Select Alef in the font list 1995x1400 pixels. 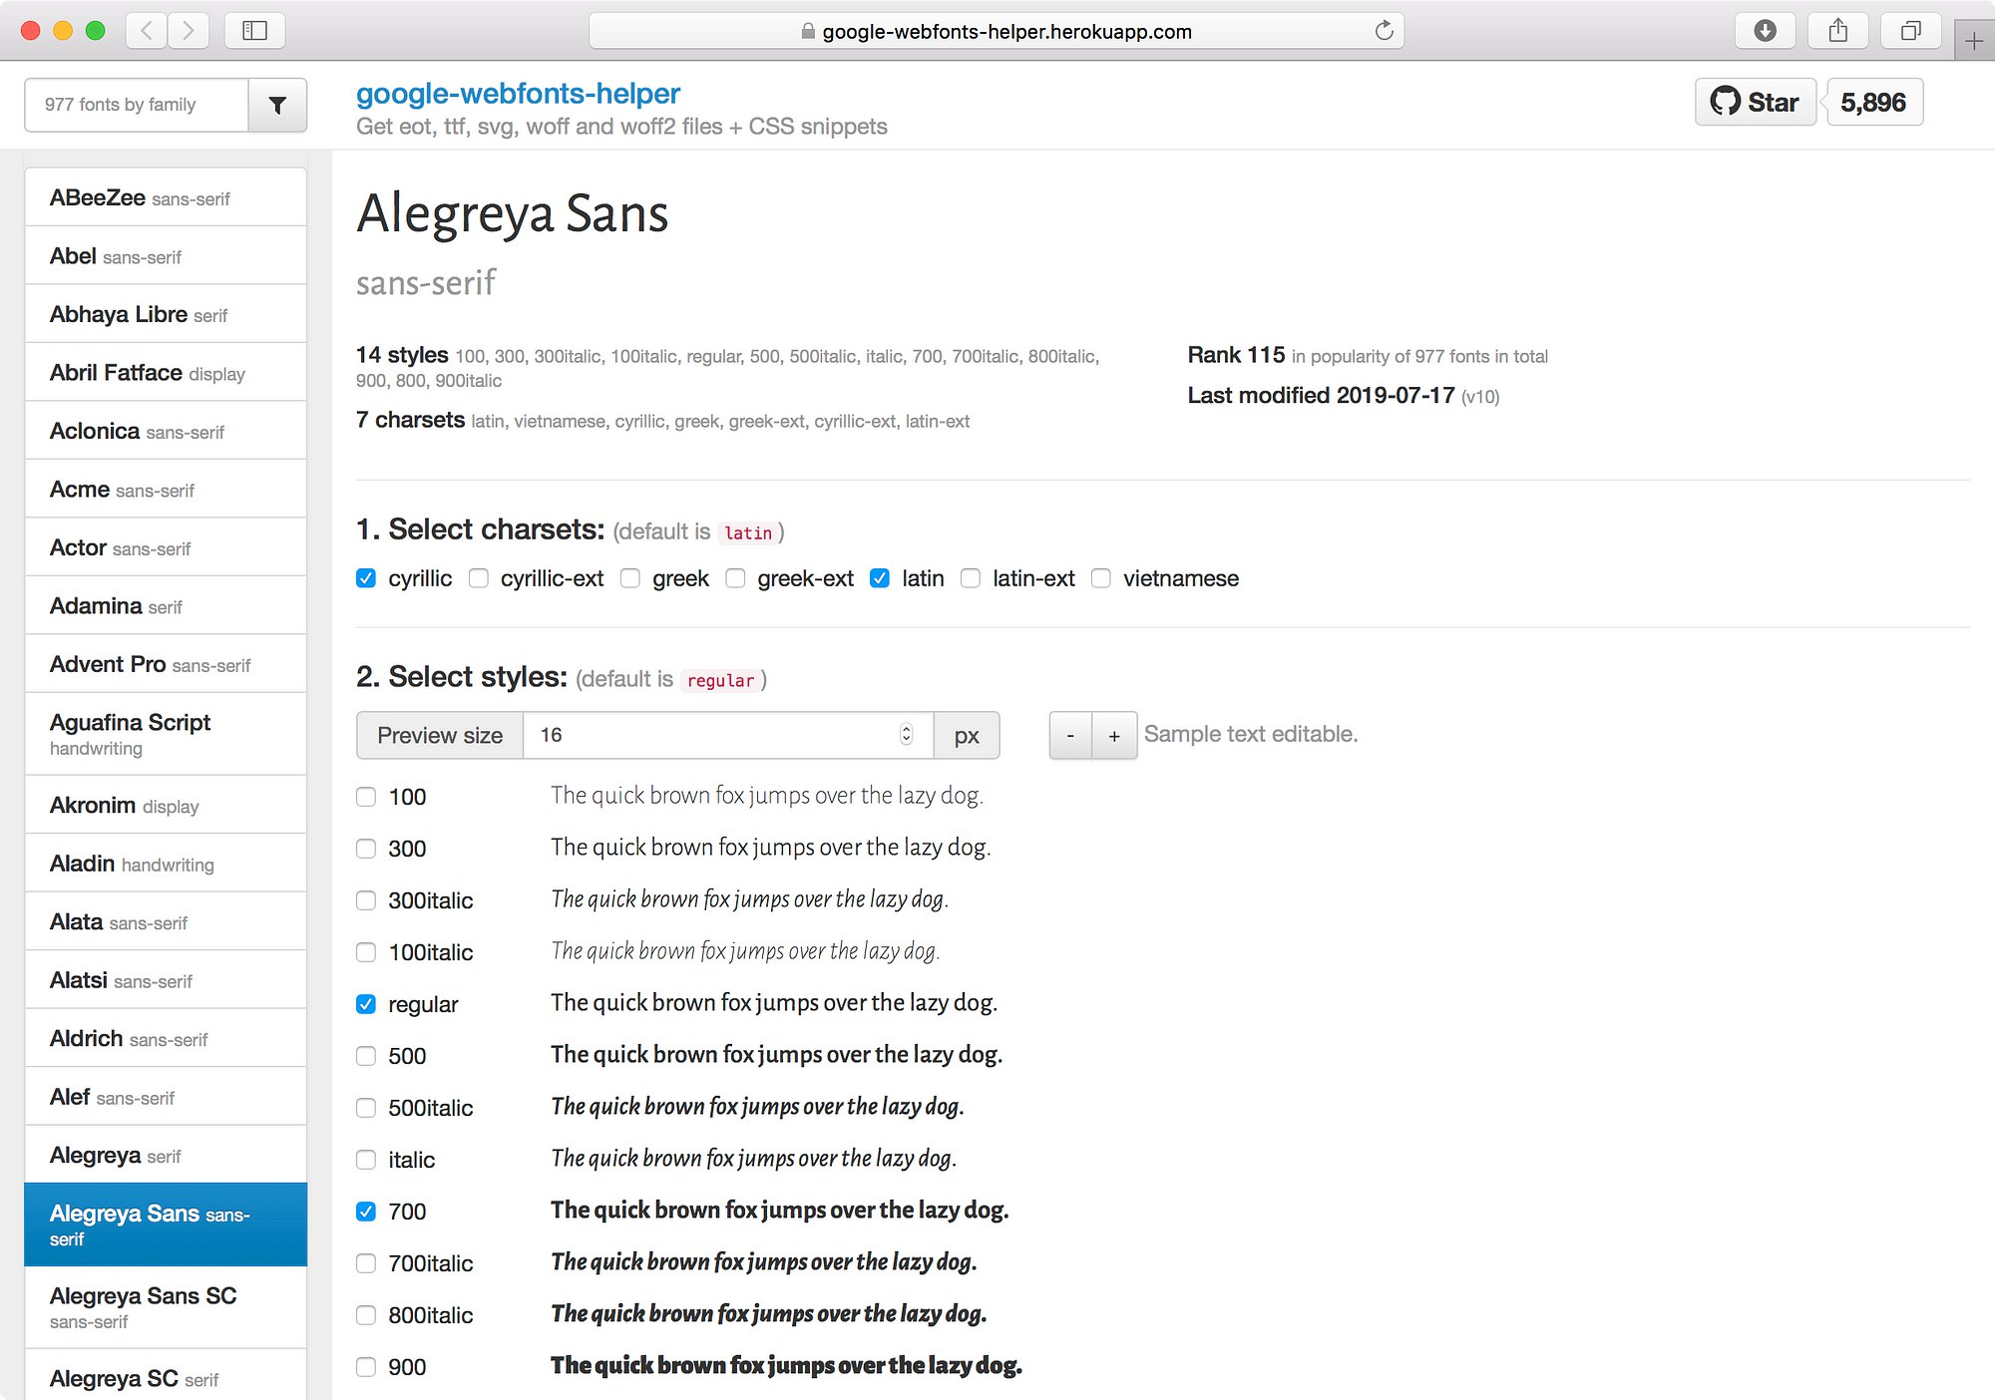[166, 1097]
